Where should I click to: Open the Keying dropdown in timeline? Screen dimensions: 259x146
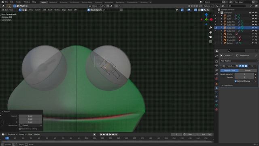click(22, 134)
